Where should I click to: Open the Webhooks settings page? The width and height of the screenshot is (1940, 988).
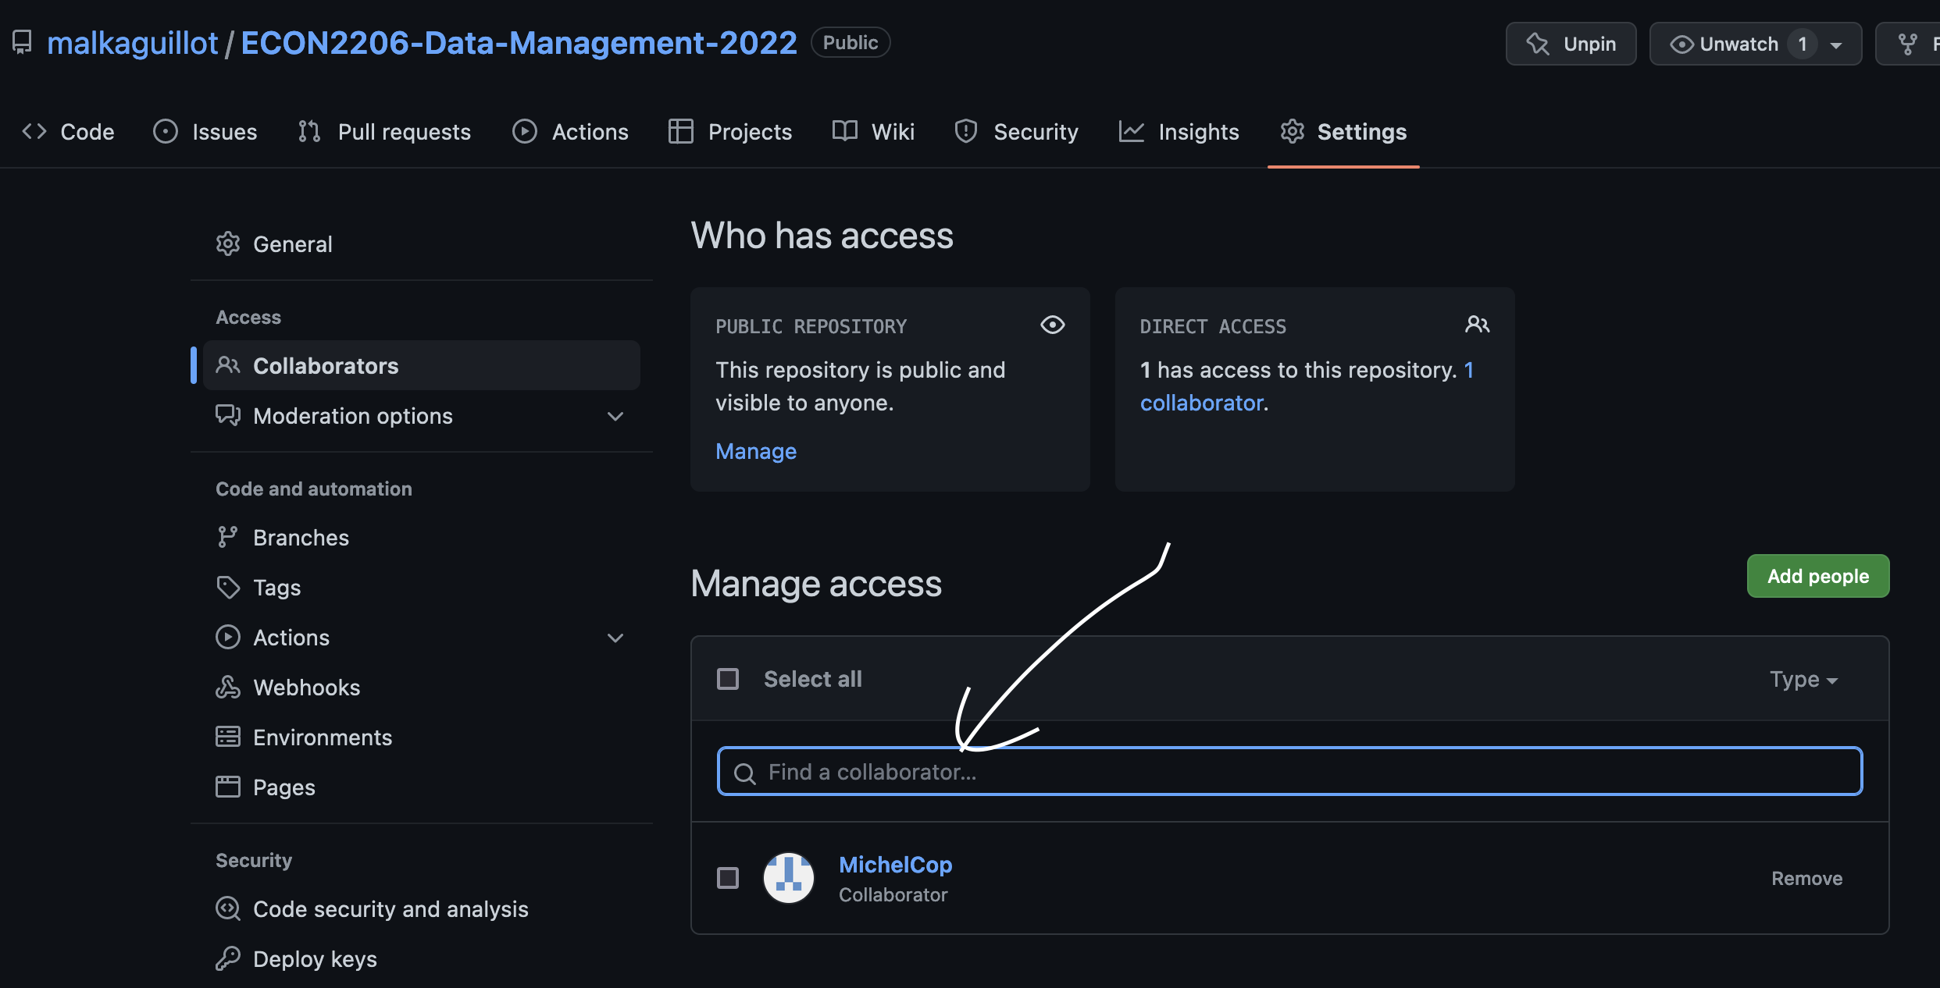pyautogui.click(x=306, y=688)
